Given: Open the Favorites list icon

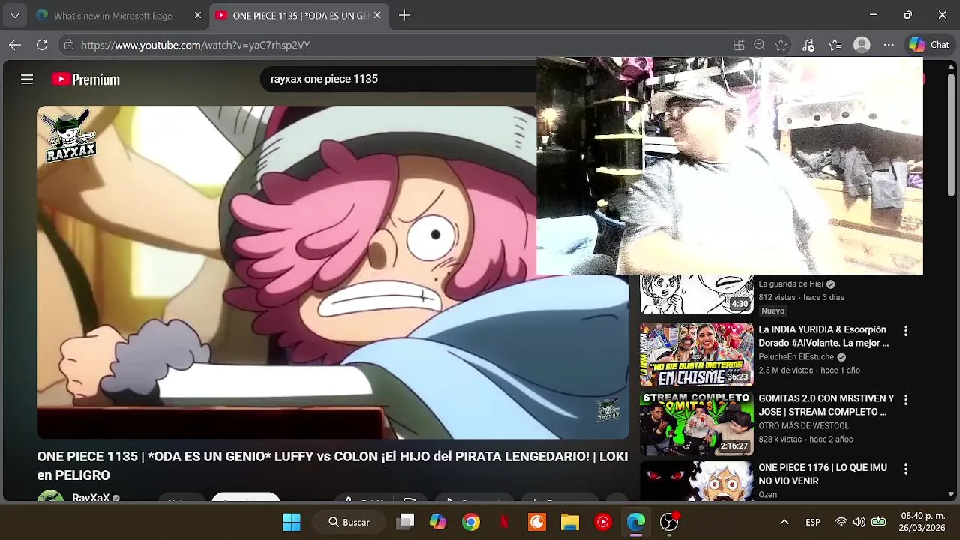Looking at the screenshot, I should 835,45.
